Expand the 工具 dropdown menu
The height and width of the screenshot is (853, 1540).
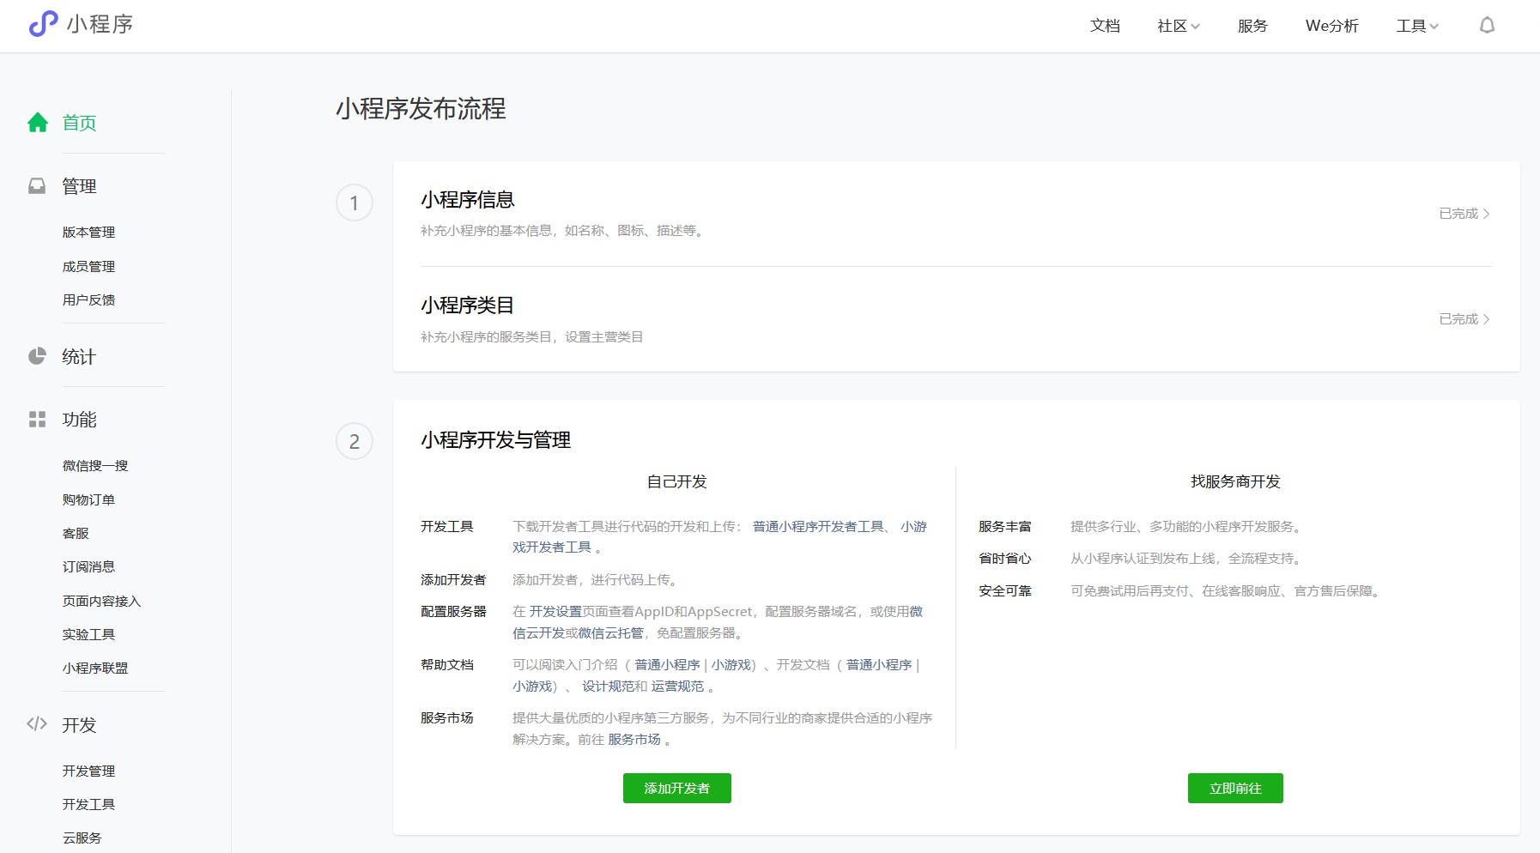coord(1417,26)
